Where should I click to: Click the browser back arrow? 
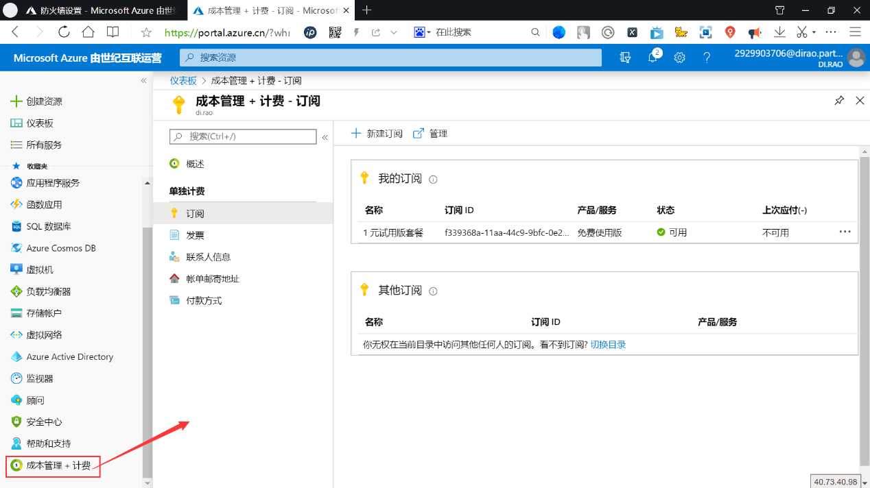click(x=15, y=32)
